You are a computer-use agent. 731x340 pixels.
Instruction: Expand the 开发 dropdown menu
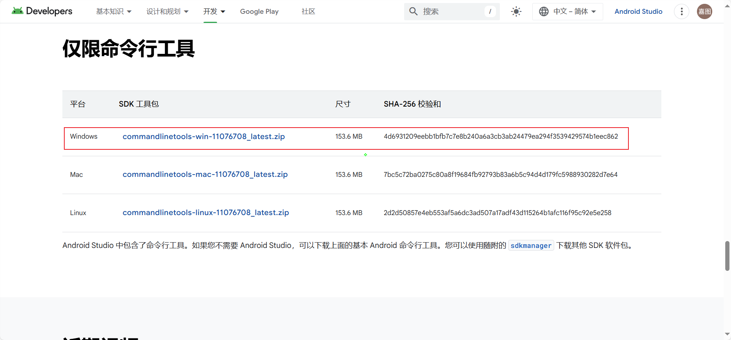pos(214,11)
